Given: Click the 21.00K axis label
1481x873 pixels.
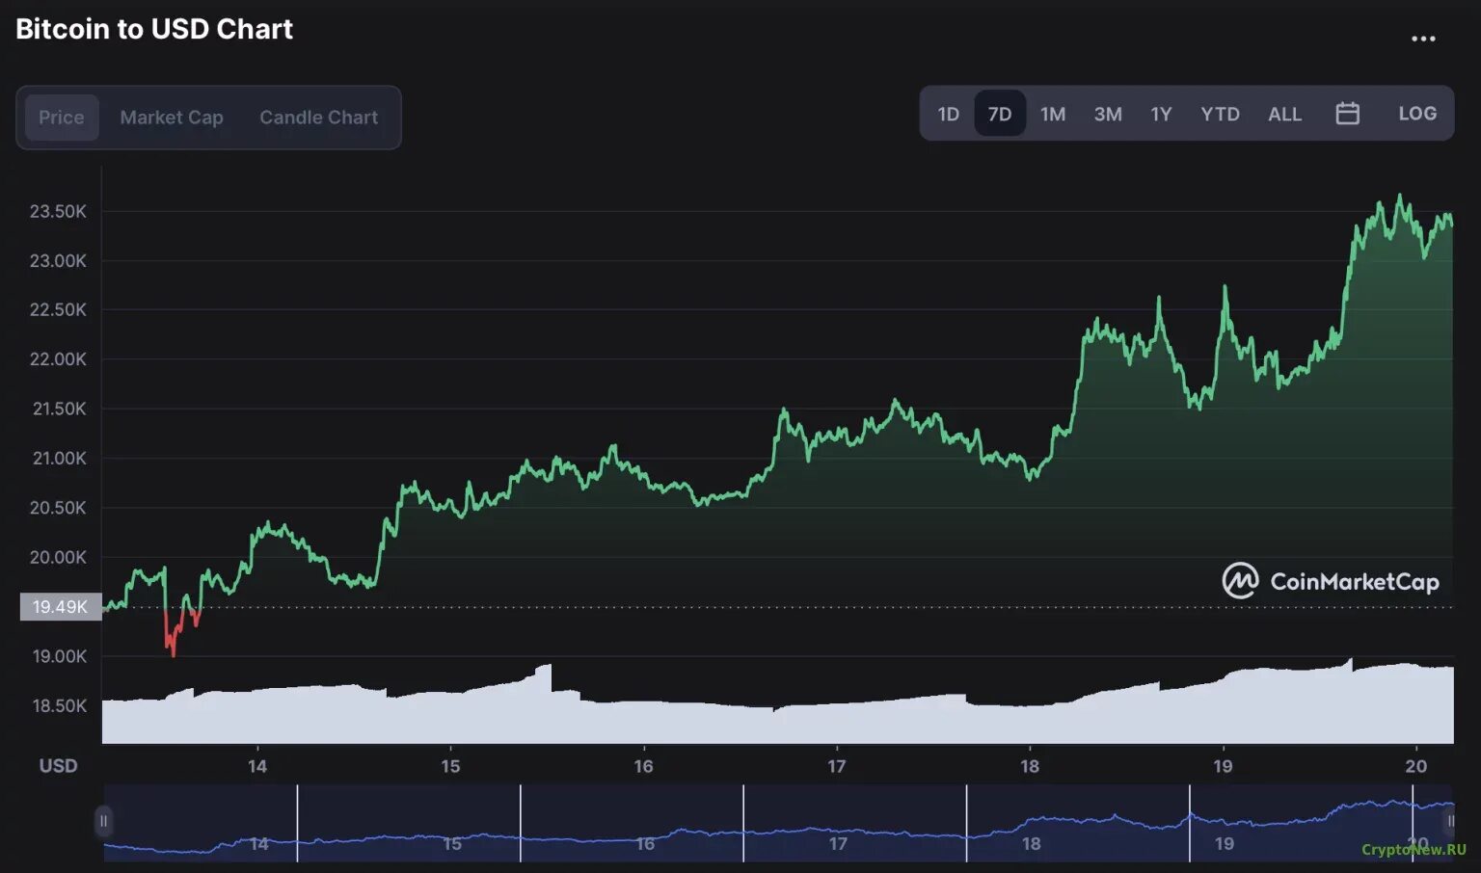Looking at the screenshot, I should 59,458.
